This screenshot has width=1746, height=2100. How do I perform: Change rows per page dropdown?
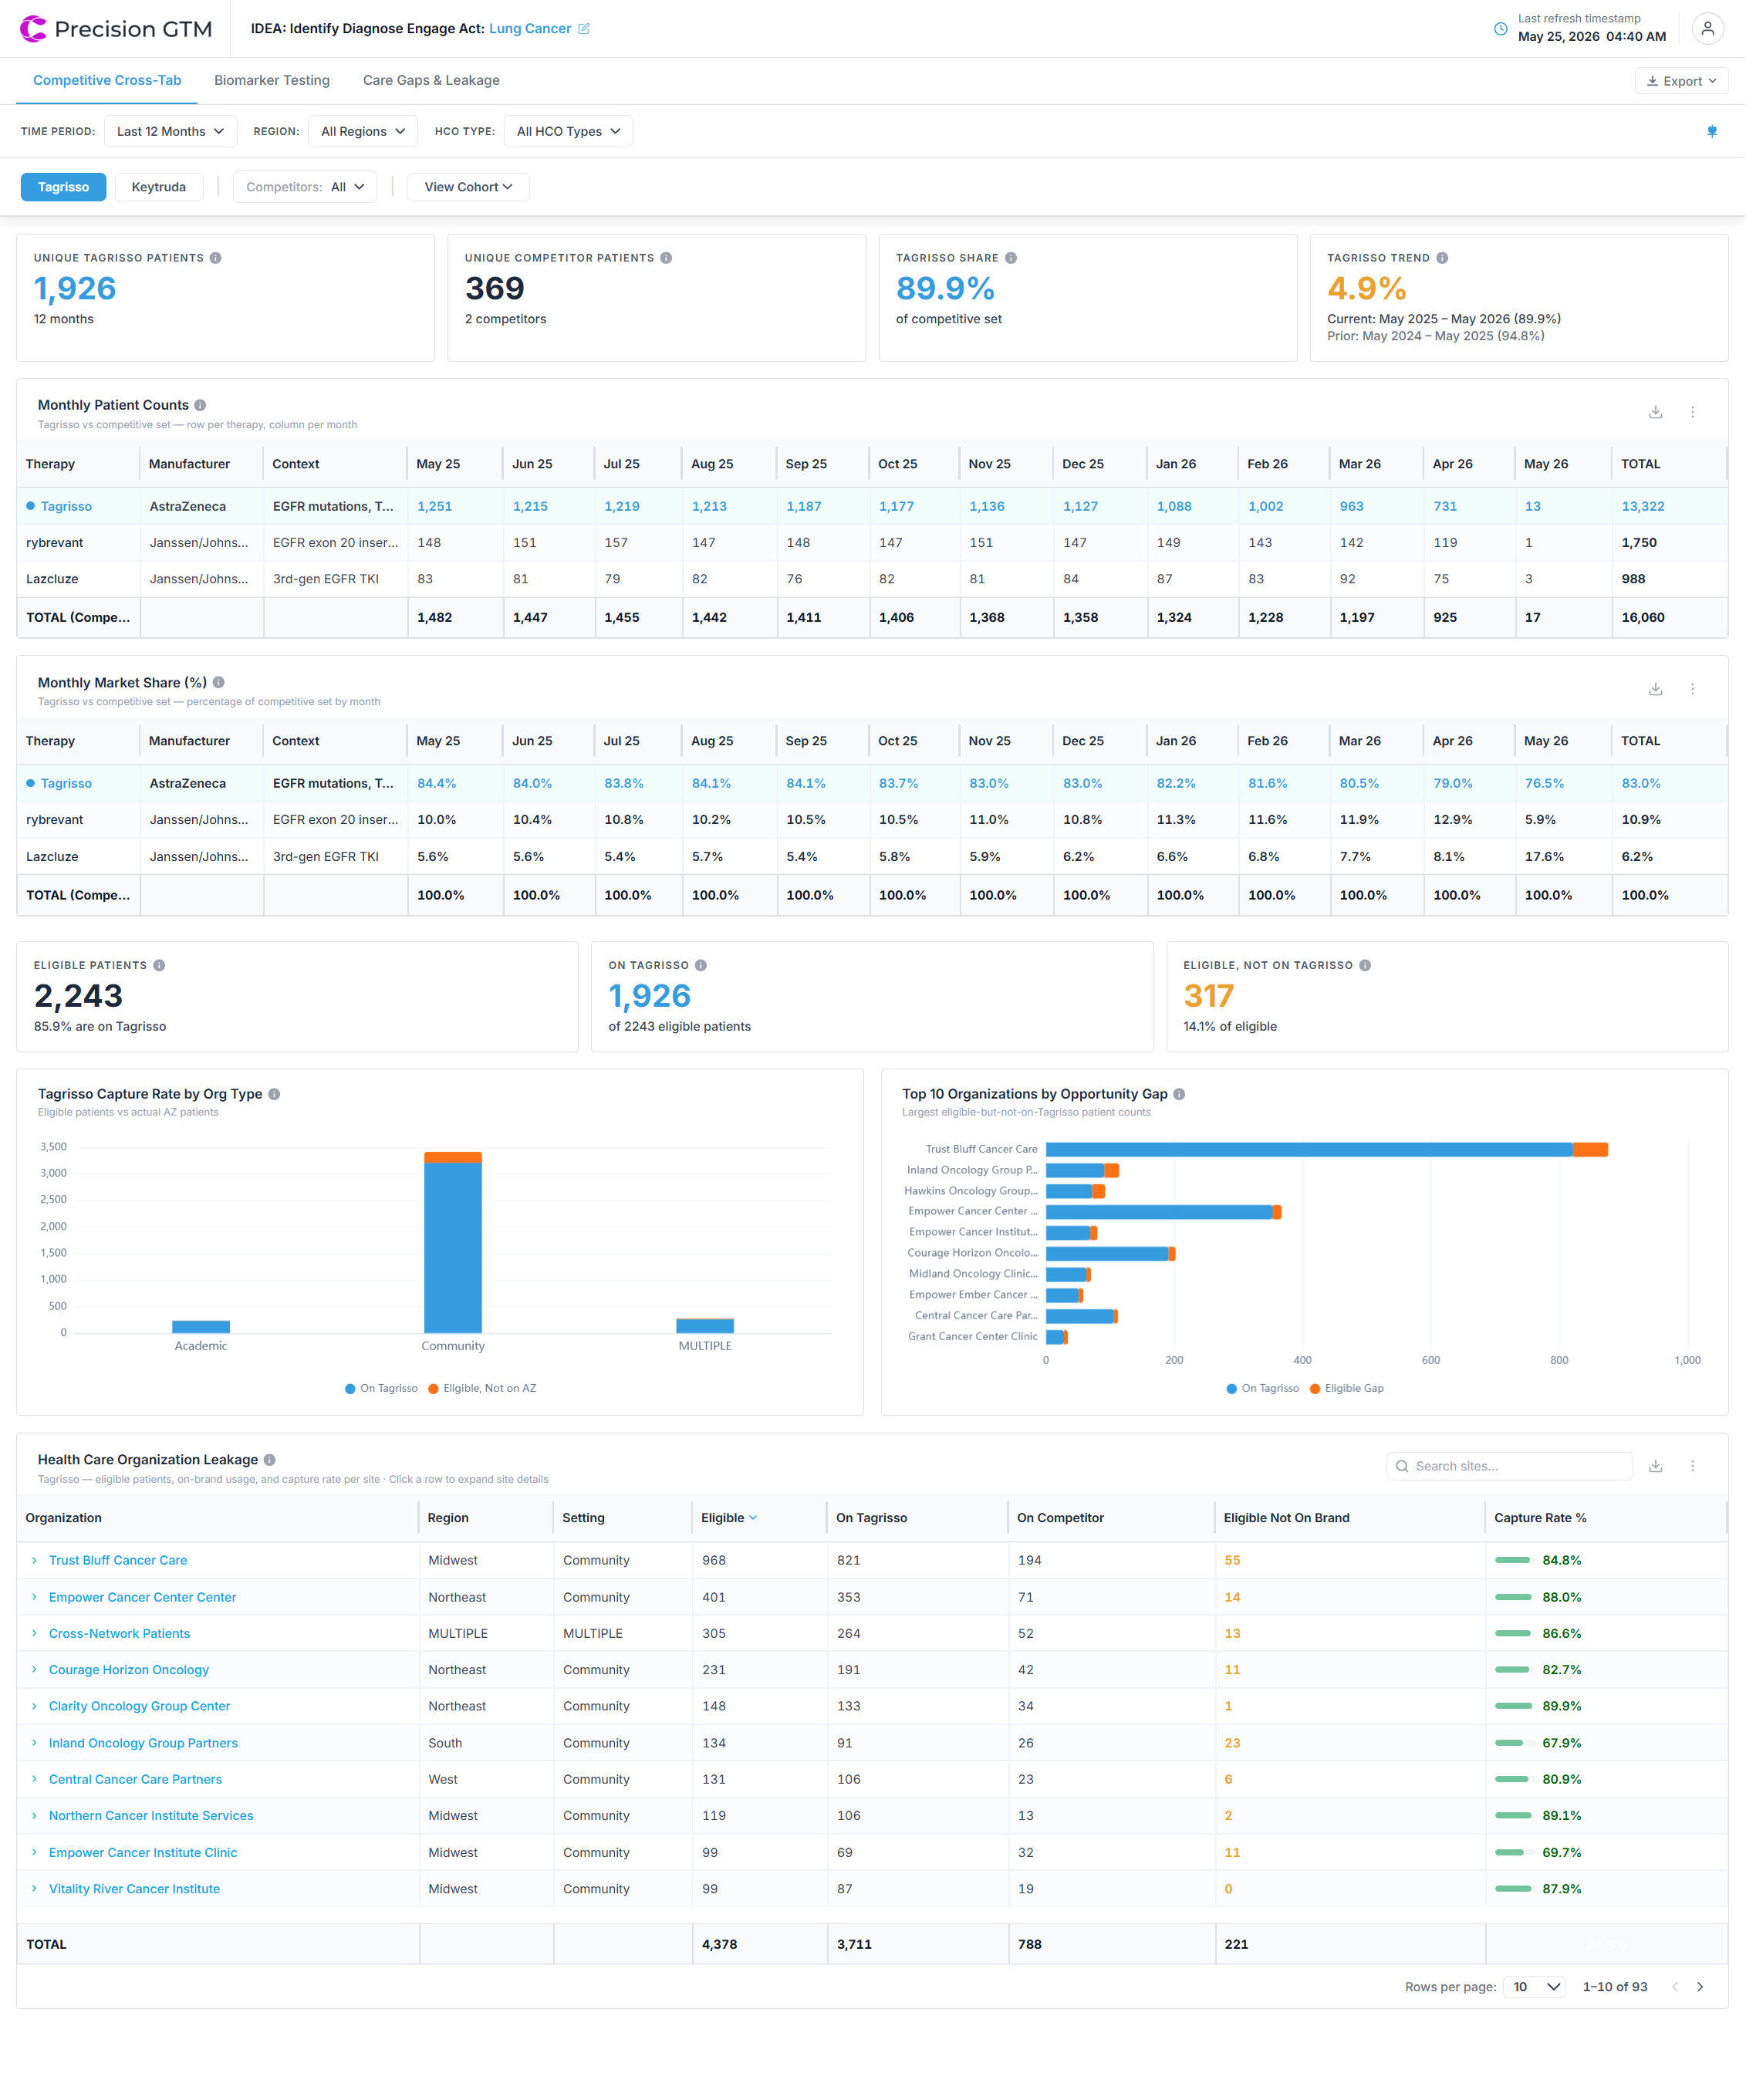[1535, 1987]
